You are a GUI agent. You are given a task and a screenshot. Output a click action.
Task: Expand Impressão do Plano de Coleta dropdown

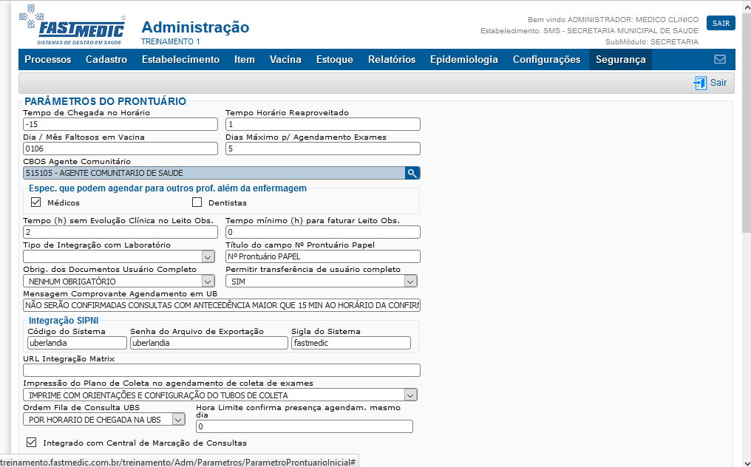410,395
